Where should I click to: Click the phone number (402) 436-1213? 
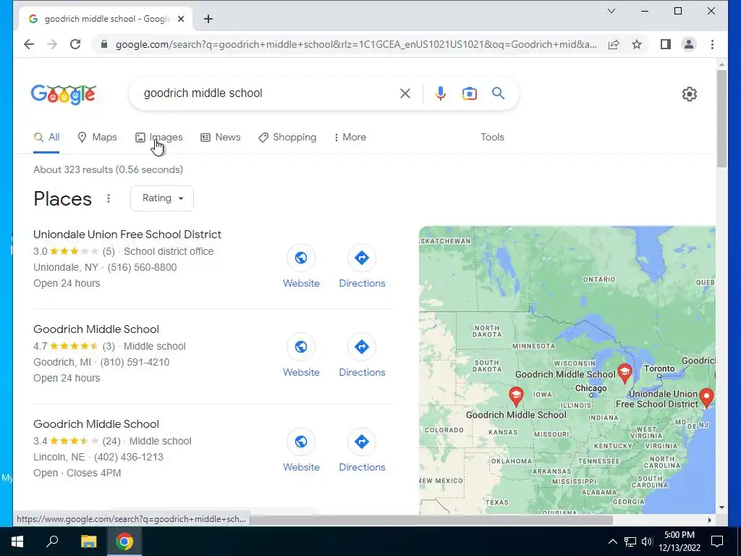(129, 458)
